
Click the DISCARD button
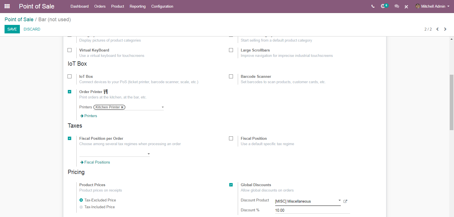[x=32, y=29]
